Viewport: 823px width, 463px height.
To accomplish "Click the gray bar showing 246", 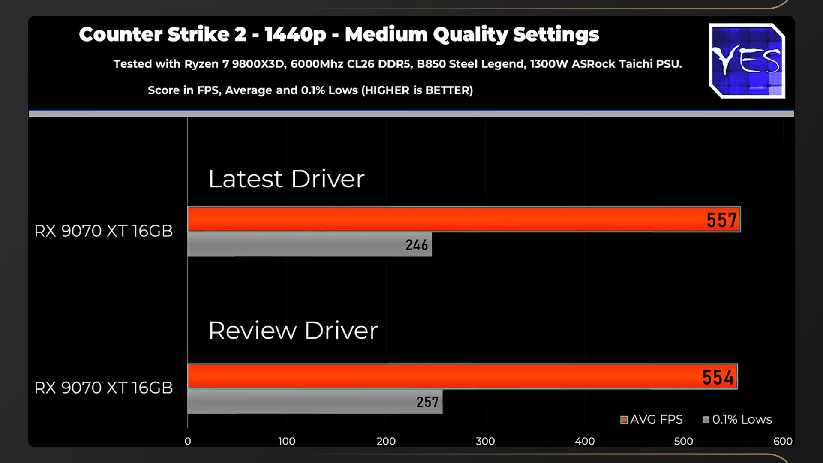I will (x=309, y=245).
